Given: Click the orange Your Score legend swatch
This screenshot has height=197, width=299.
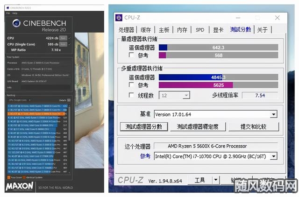Looking at the screenshot, I should click(x=9, y=177).
